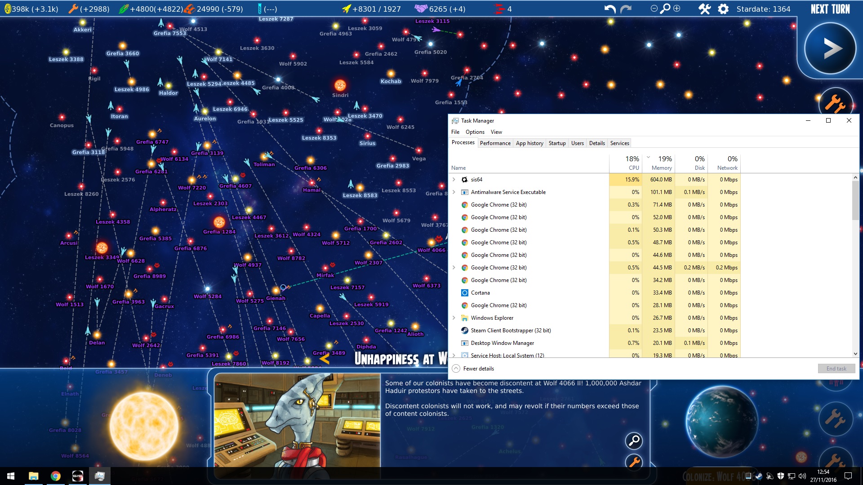
Task: Select the Grefia 1284 star on the map
Action: [x=219, y=222]
